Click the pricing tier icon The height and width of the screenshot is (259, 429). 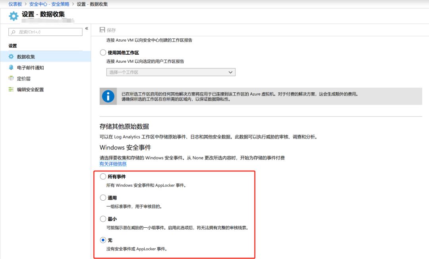[11, 79]
